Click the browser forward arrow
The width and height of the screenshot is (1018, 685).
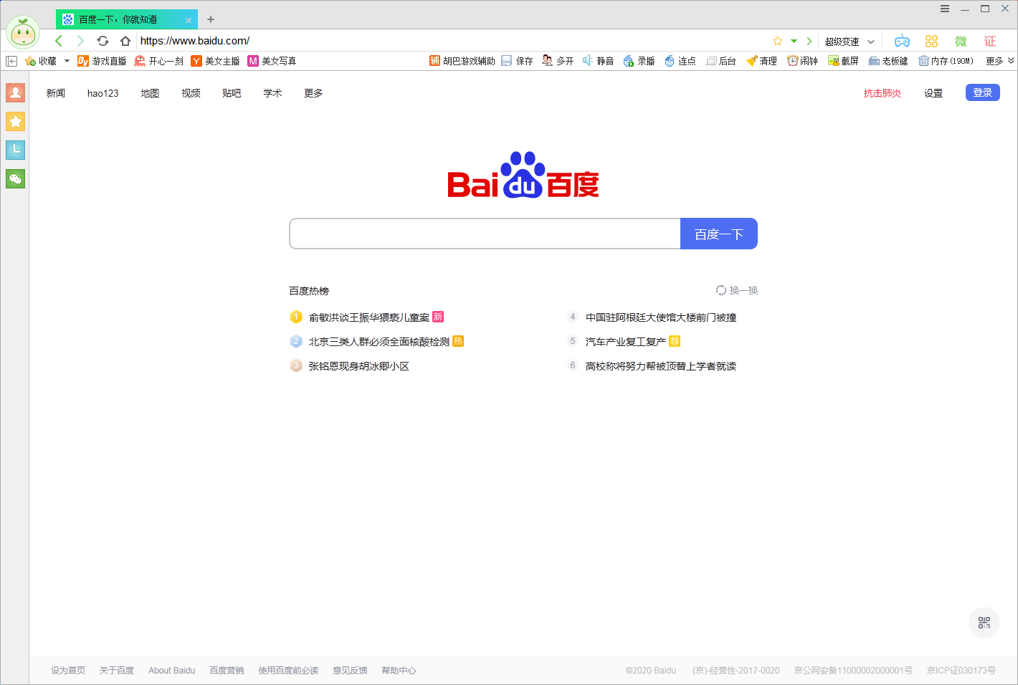pyautogui.click(x=80, y=41)
